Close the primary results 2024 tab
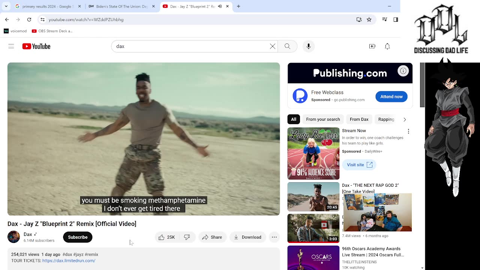This screenshot has height=270, width=480. pos(79,6)
